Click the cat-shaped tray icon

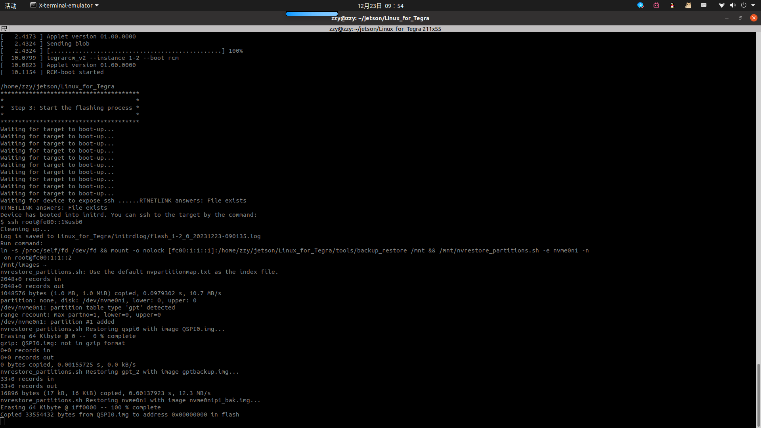pyautogui.click(x=688, y=6)
